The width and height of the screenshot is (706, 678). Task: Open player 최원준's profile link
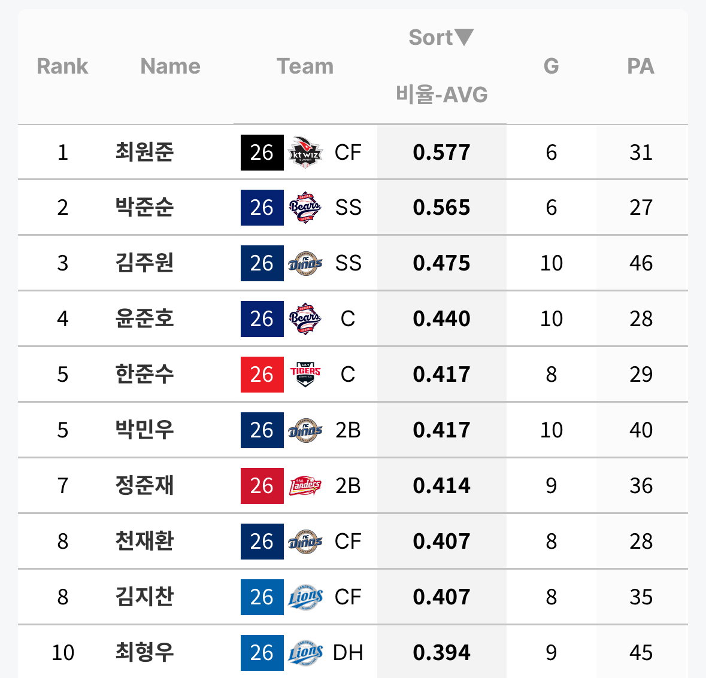tap(144, 151)
